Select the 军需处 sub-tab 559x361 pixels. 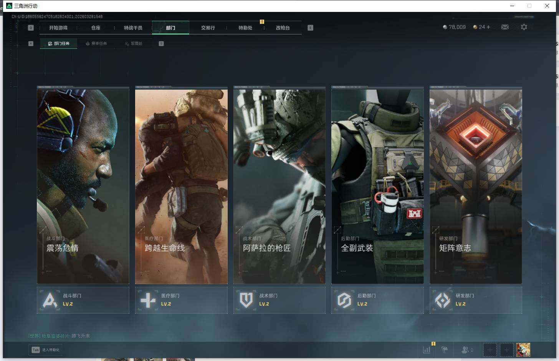[134, 43]
